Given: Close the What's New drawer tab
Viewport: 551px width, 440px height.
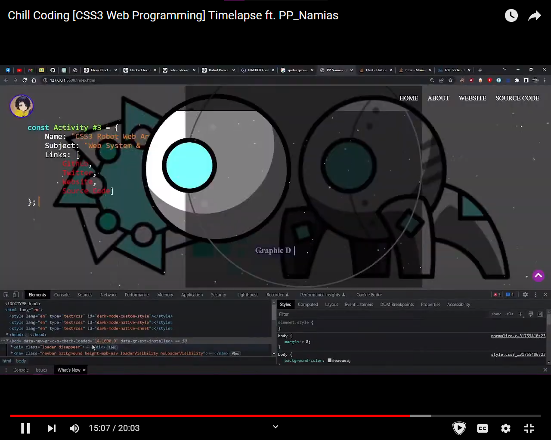Looking at the screenshot, I should click(x=84, y=370).
